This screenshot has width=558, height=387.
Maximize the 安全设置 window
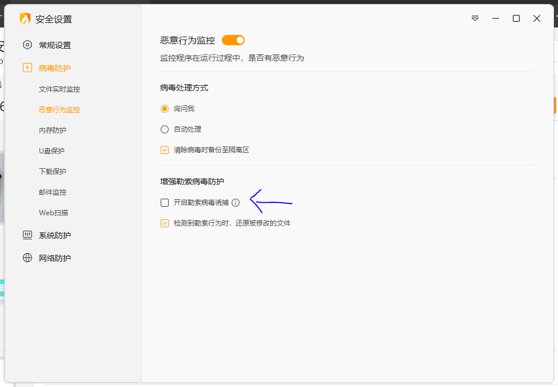516,18
